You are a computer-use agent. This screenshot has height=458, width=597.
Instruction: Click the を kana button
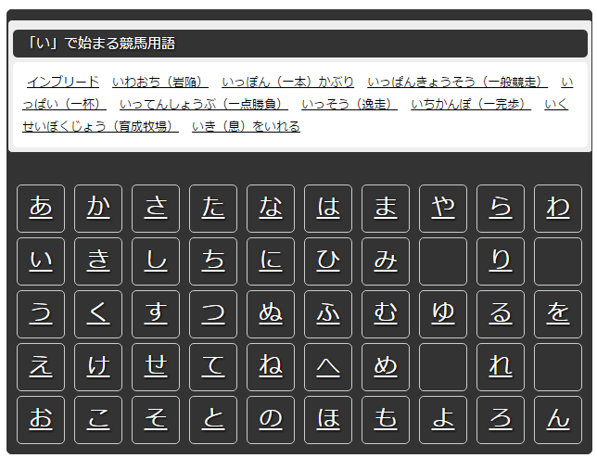[558, 314]
